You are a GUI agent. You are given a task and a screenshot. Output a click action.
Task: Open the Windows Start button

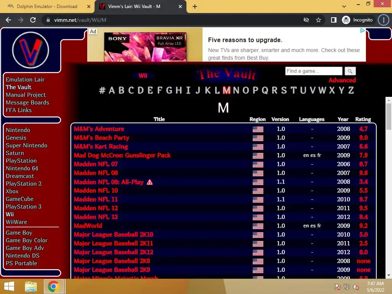9,286
